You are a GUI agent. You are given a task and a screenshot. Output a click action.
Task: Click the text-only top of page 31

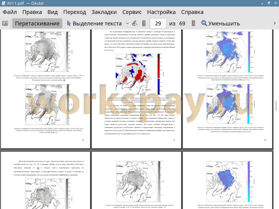point(49,168)
